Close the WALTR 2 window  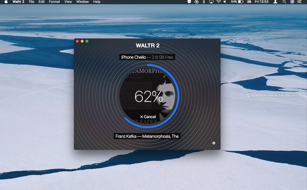coord(77,41)
